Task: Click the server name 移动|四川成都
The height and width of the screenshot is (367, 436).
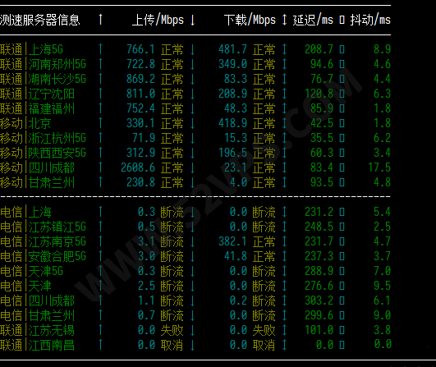Action: 37,167
